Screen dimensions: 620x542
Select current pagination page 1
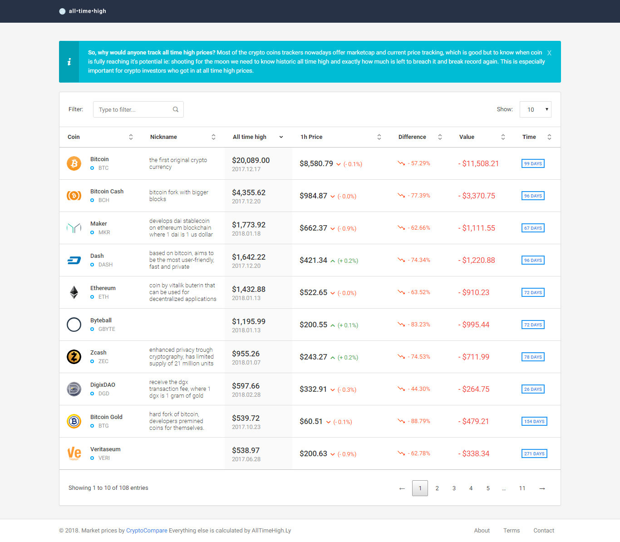tap(420, 488)
